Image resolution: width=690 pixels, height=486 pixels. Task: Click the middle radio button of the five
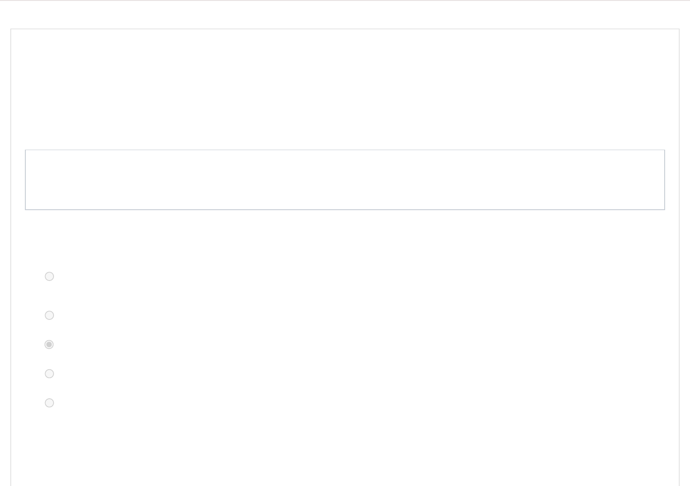49,344
